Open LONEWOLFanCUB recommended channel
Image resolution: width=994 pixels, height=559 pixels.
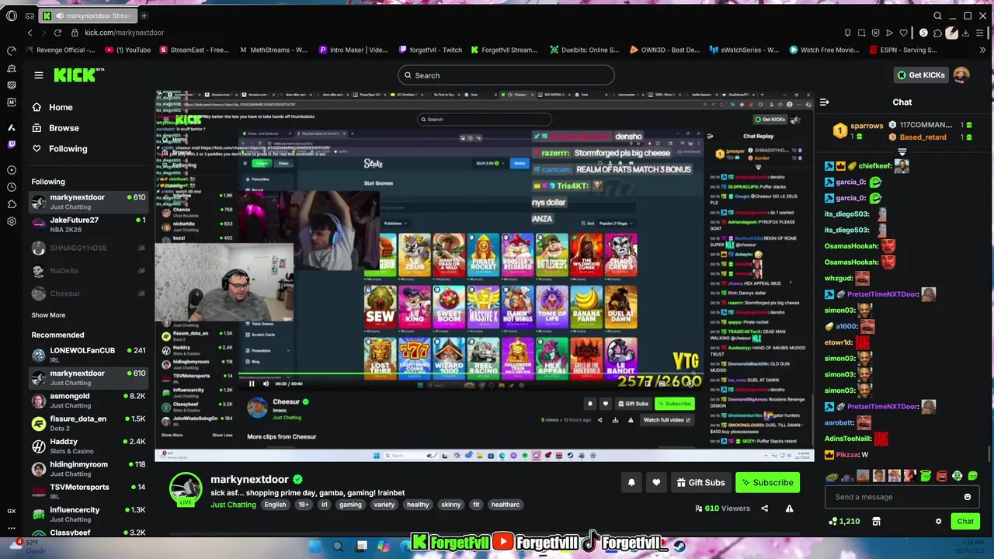click(x=89, y=355)
